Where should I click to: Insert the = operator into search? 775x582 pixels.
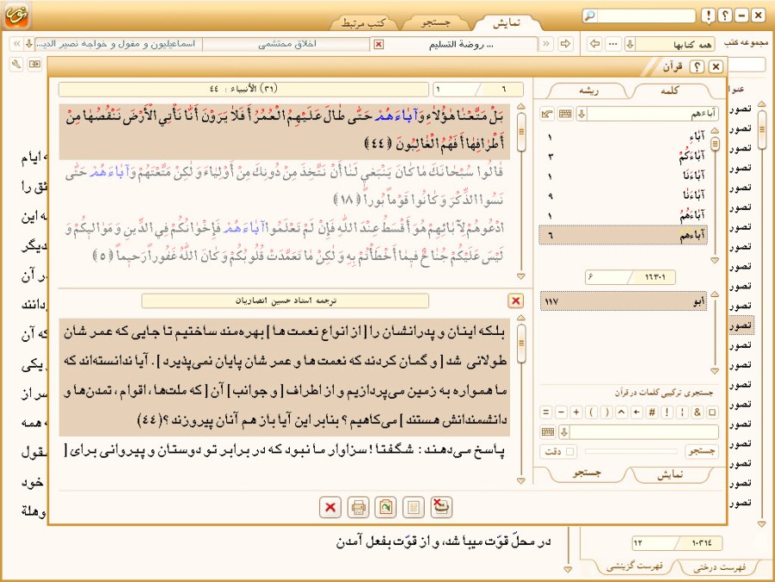pos(545,412)
